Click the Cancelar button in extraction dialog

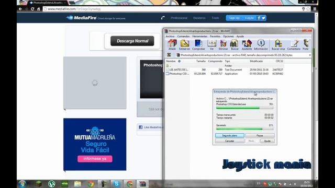[x=230, y=141]
